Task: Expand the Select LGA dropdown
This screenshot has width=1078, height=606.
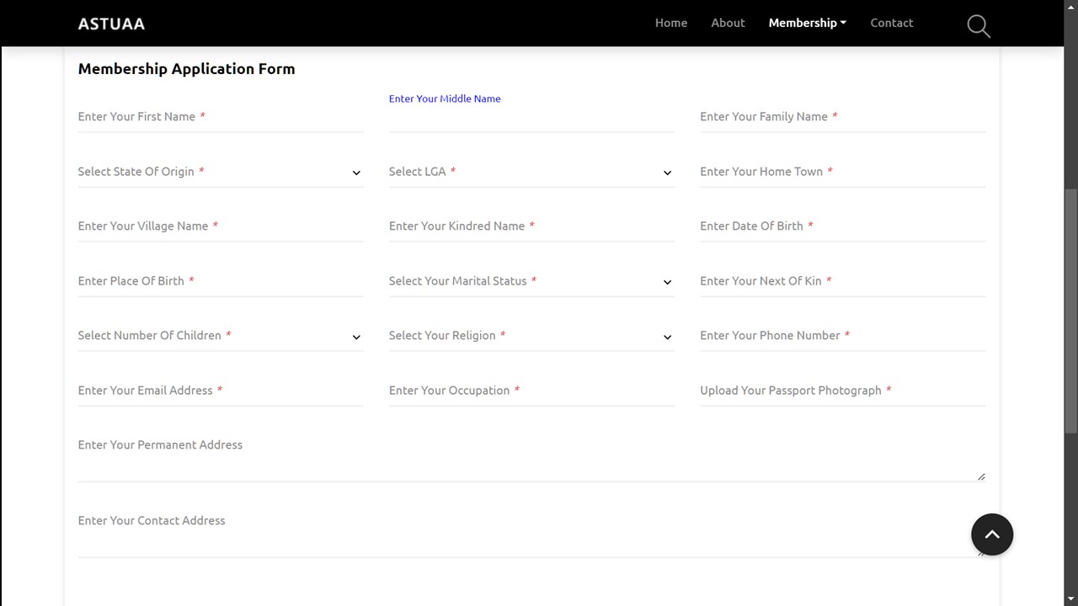Action: point(531,172)
